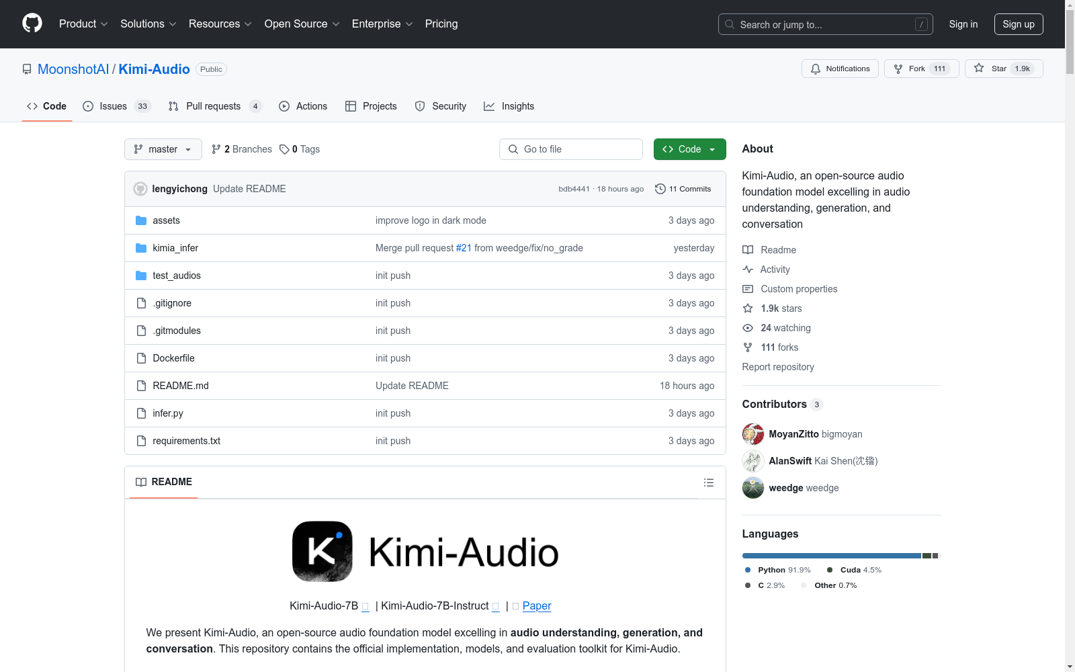1075x672 pixels.
Task: Switch to the Security tab
Action: coord(441,106)
